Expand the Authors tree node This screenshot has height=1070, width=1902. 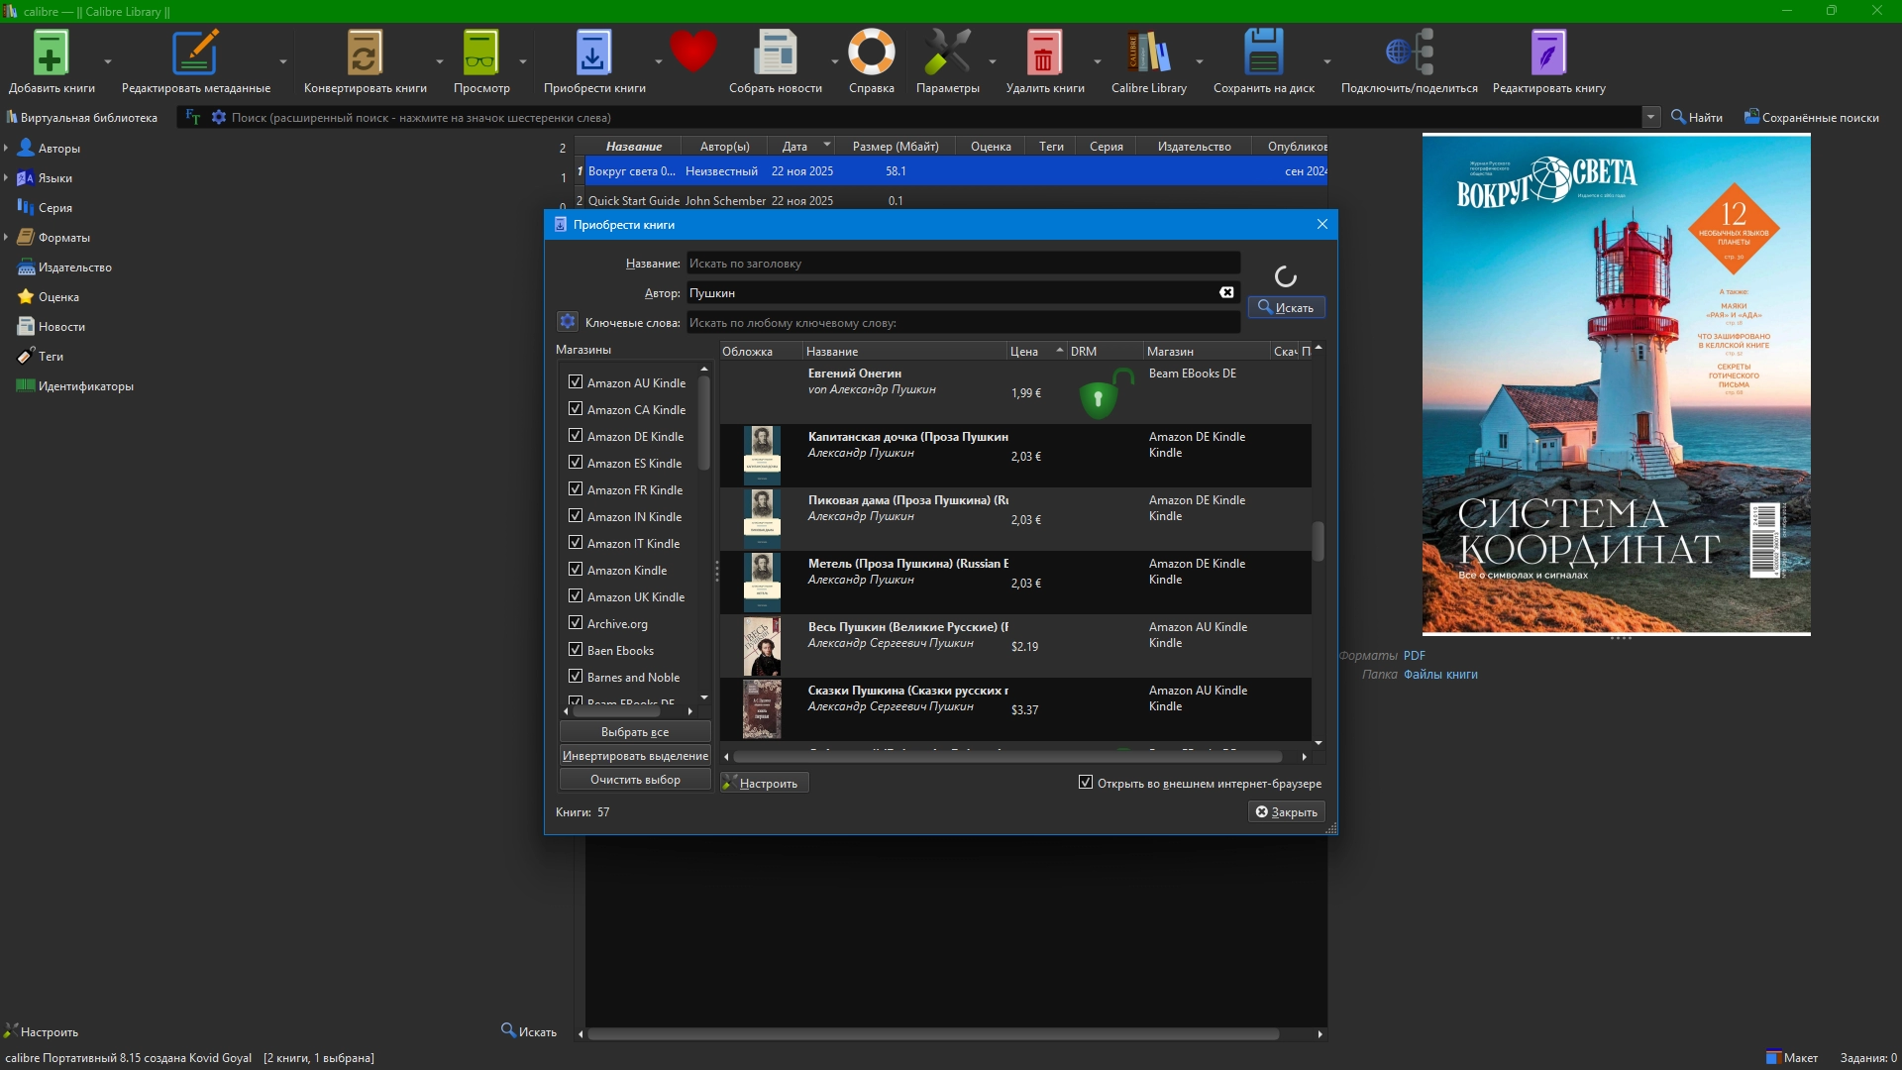(6, 149)
